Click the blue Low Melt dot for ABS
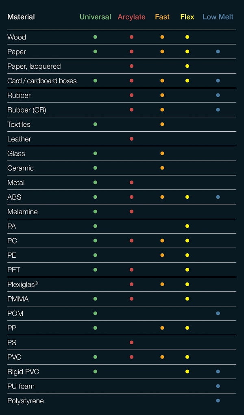This screenshot has height=415, width=244. 218,197
